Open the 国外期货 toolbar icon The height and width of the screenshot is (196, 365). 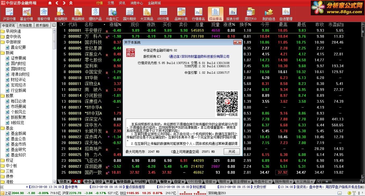coord(129,14)
